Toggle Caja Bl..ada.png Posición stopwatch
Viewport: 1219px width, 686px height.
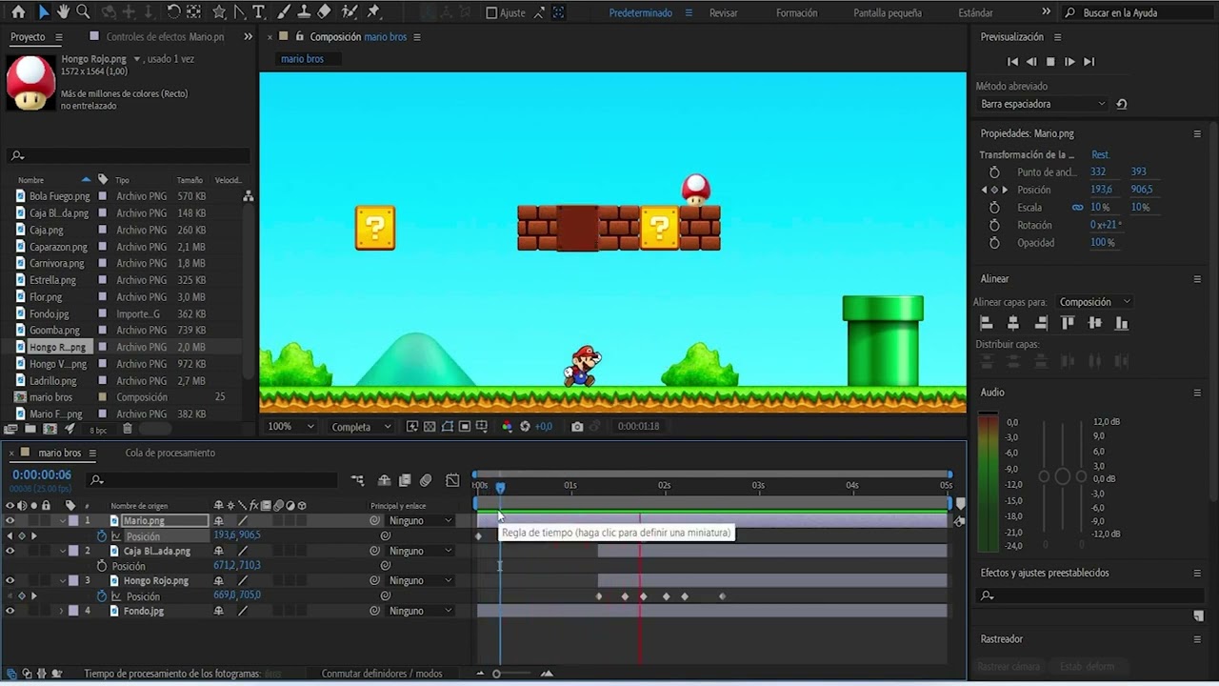click(x=102, y=566)
